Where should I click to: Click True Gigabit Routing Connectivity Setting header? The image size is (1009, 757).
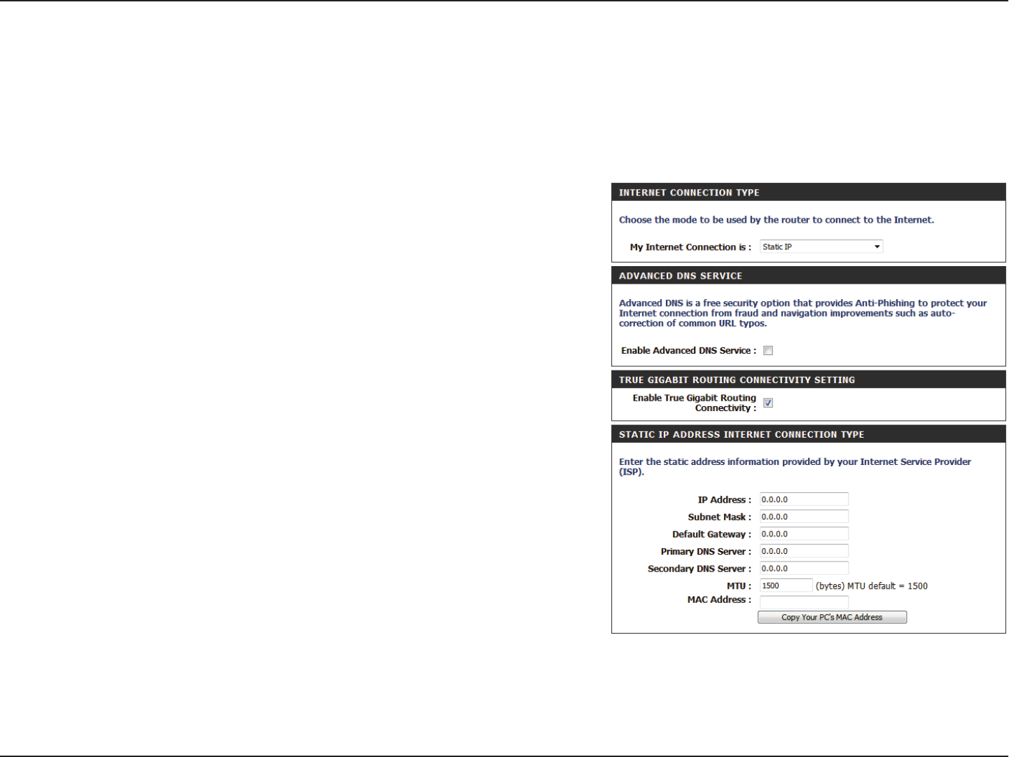[x=809, y=380]
